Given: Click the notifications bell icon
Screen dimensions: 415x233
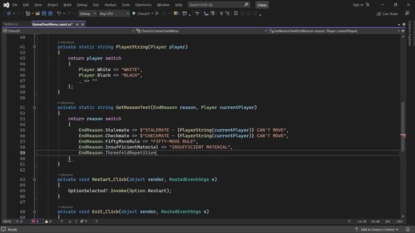Looking at the screenshot, I should coord(408,229).
